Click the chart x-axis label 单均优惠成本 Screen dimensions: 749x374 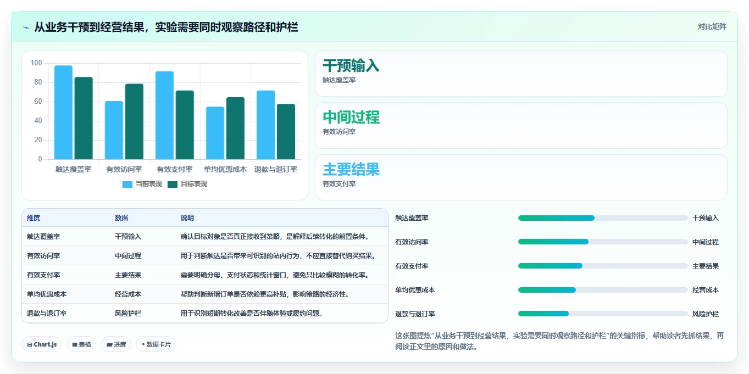point(225,170)
